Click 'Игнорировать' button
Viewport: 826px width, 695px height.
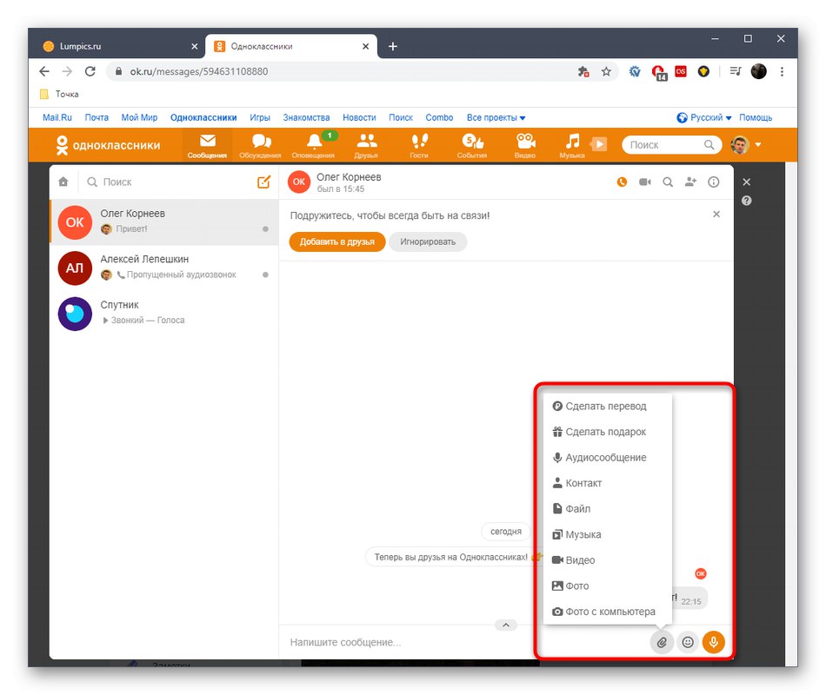click(x=428, y=242)
